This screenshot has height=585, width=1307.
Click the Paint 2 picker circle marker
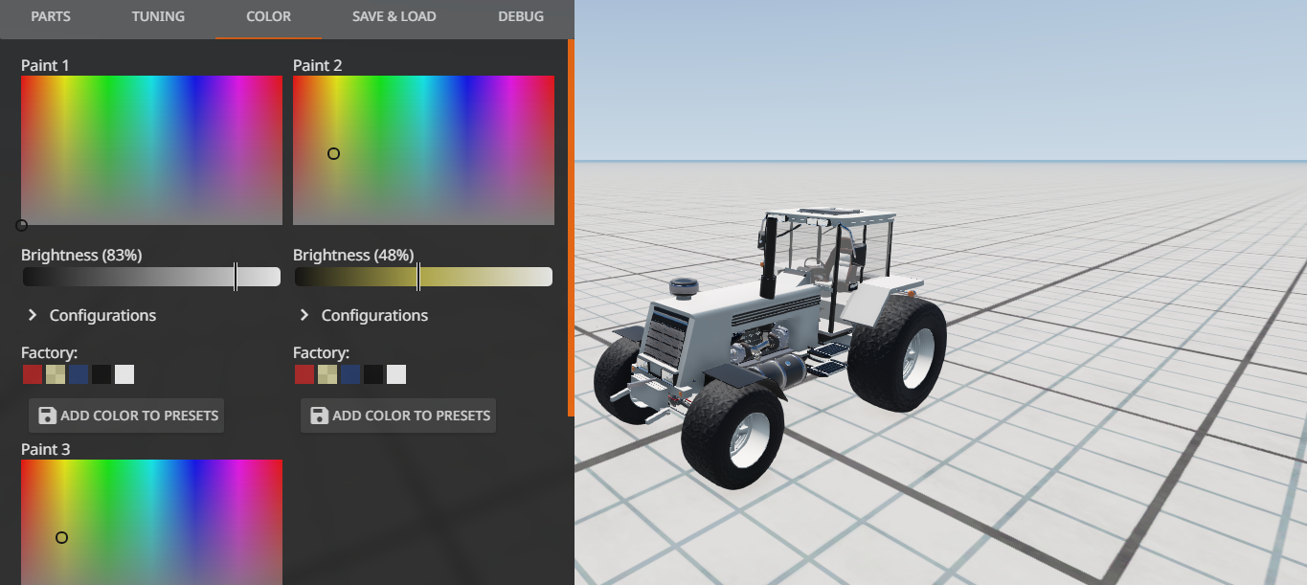pyautogui.click(x=333, y=153)
